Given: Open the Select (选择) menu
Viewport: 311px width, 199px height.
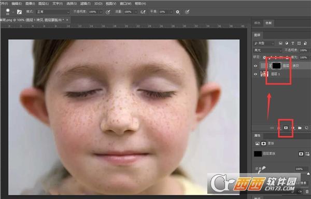Looking at the screenshot, I should pyautogui.click(x=72, y=4).
